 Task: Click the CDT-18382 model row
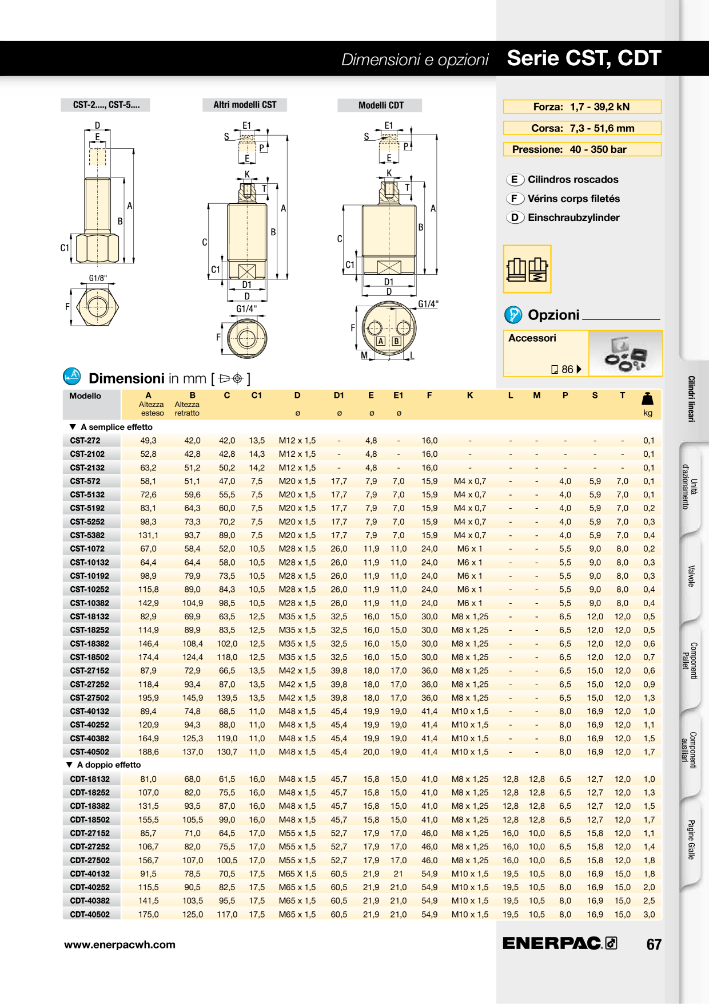pyautogui.click(x=362, y=806)
